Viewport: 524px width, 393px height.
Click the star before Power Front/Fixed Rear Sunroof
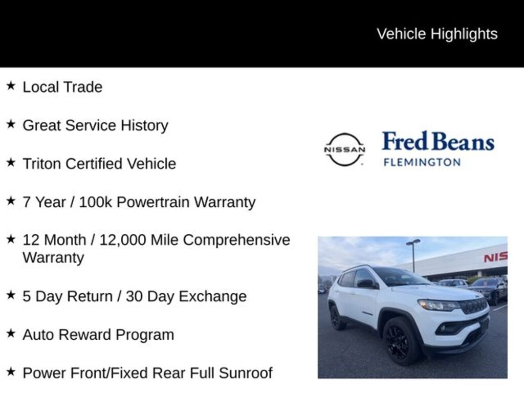[11, 372]
